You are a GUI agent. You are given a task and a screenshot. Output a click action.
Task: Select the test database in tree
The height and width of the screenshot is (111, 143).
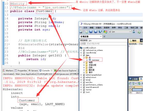tap(88, 92)
